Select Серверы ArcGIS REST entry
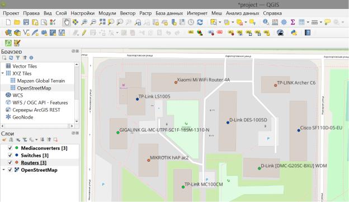 pos(36,110)
